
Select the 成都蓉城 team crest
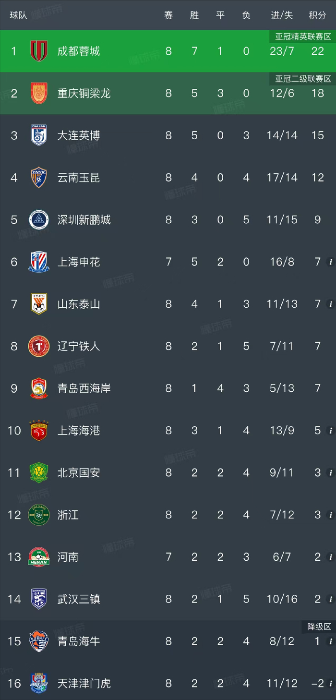tap(39, 51)
